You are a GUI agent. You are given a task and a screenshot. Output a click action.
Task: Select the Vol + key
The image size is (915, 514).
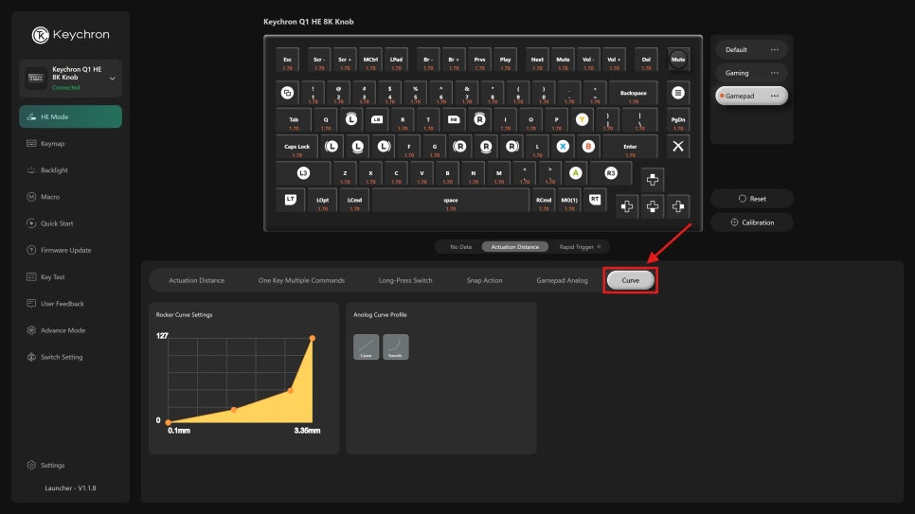pos(614,60)
